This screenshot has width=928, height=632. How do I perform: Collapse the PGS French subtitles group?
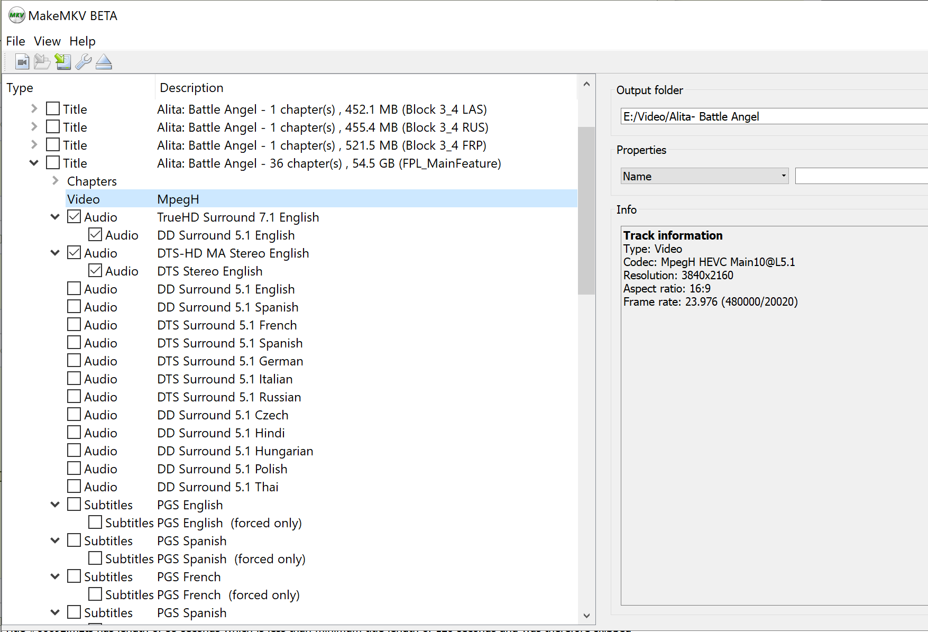[x=55, y=576]
